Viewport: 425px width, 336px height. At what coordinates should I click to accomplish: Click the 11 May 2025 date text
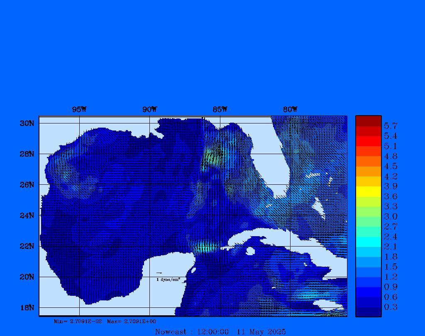pyautogui.click(x=261, y=332)
